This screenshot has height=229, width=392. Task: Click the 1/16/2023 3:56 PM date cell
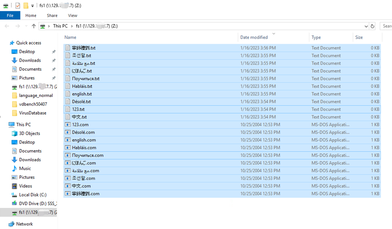point(258,48)
